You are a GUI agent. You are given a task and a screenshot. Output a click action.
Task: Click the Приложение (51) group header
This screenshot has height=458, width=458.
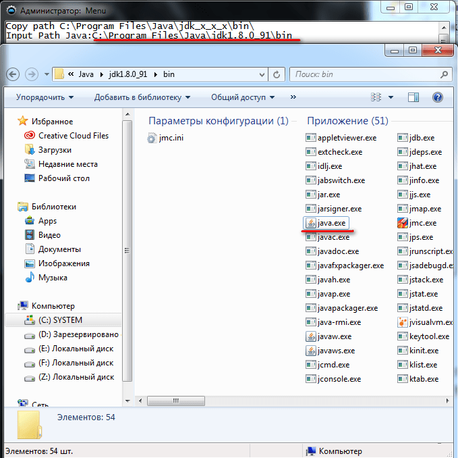[347, 121]
